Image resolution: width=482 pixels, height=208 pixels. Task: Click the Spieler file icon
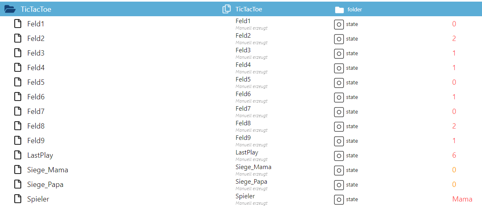18,199
